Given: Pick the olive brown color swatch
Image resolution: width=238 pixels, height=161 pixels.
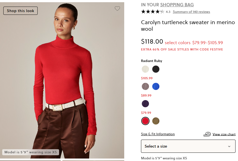Looking at the screenshot, I should tap(156, 121).
